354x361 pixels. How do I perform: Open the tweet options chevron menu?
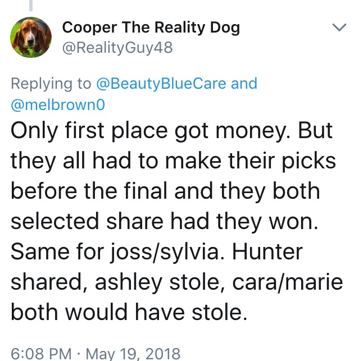(x=339, y=27)
